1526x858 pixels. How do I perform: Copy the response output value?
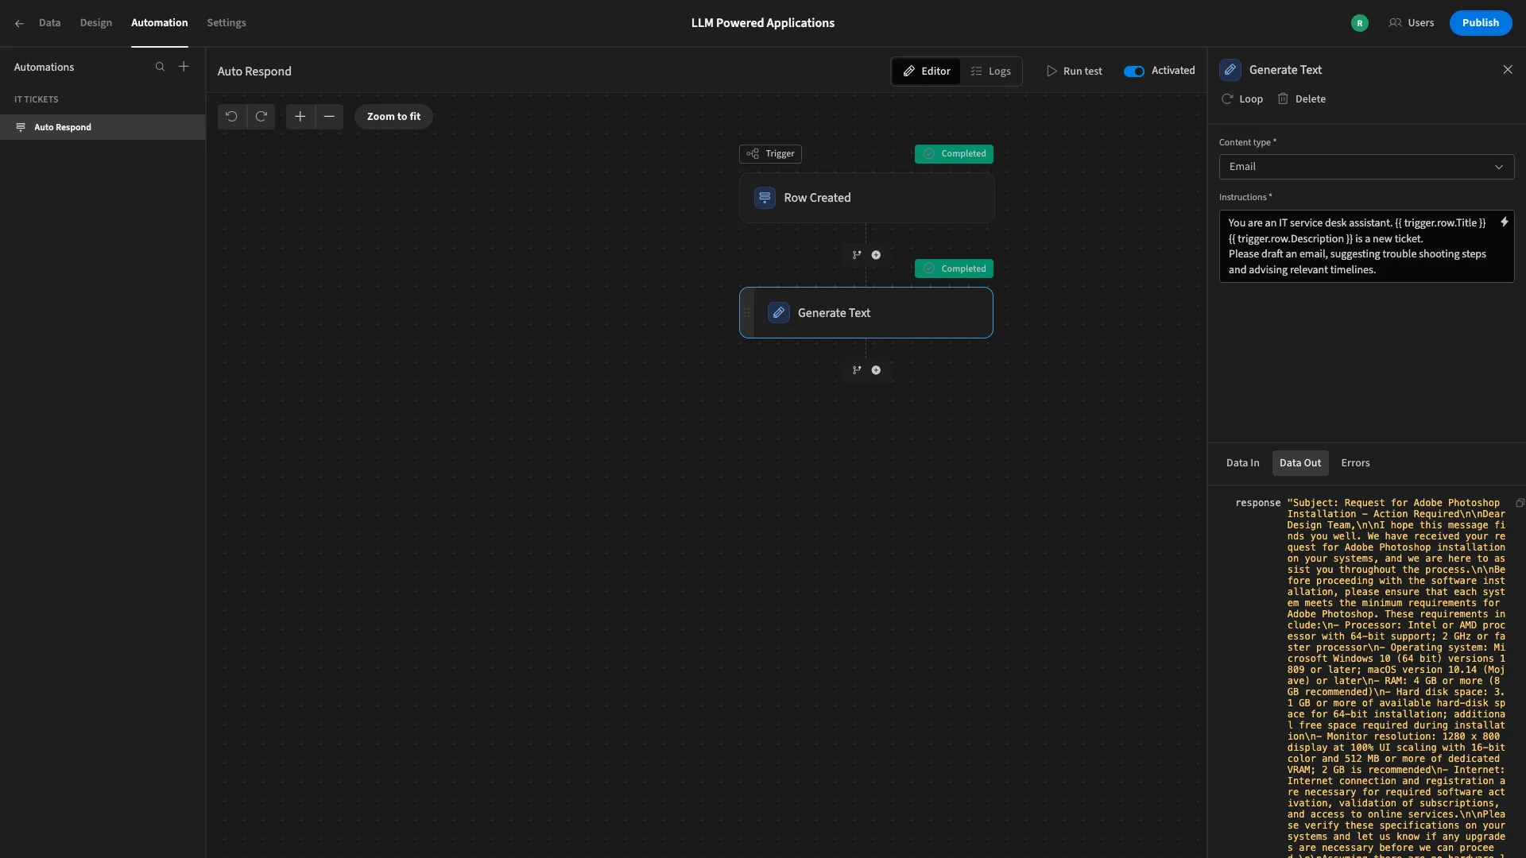pos(1520,503)
